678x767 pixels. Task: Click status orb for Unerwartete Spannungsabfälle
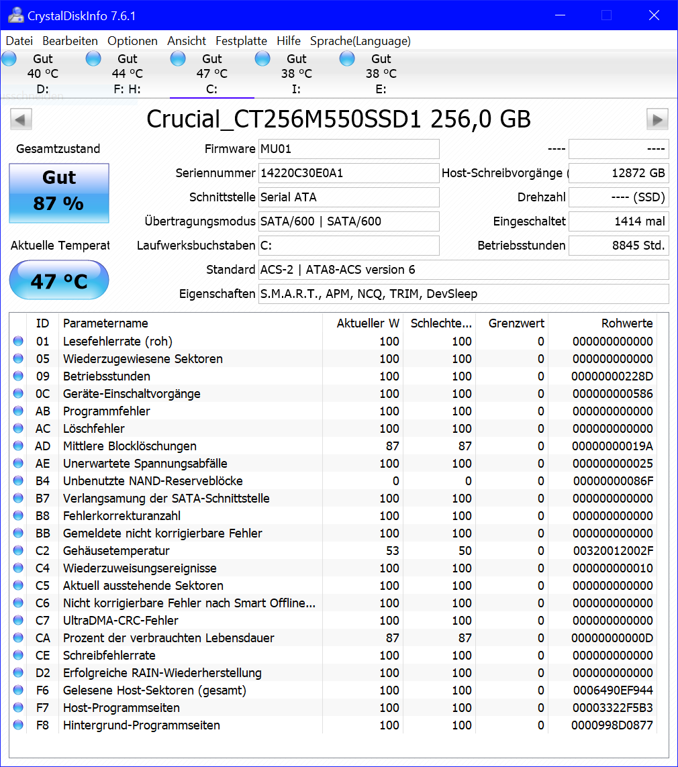tap(18, 463)
